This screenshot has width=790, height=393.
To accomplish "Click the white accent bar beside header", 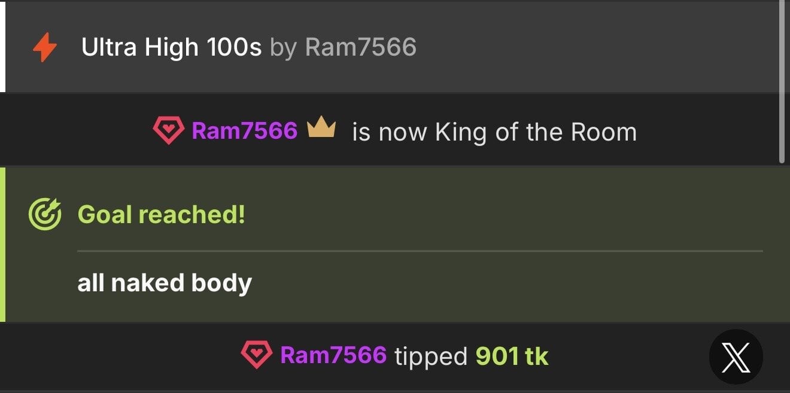I will (x=2, y=47).
